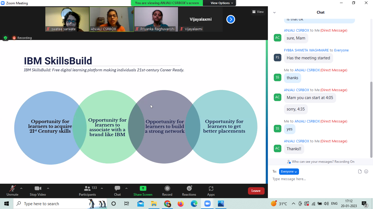Image resolution: width=373 pixels, height=209 pixels.
Task: Click the green encryption shield icon
Action: [5, 38]
